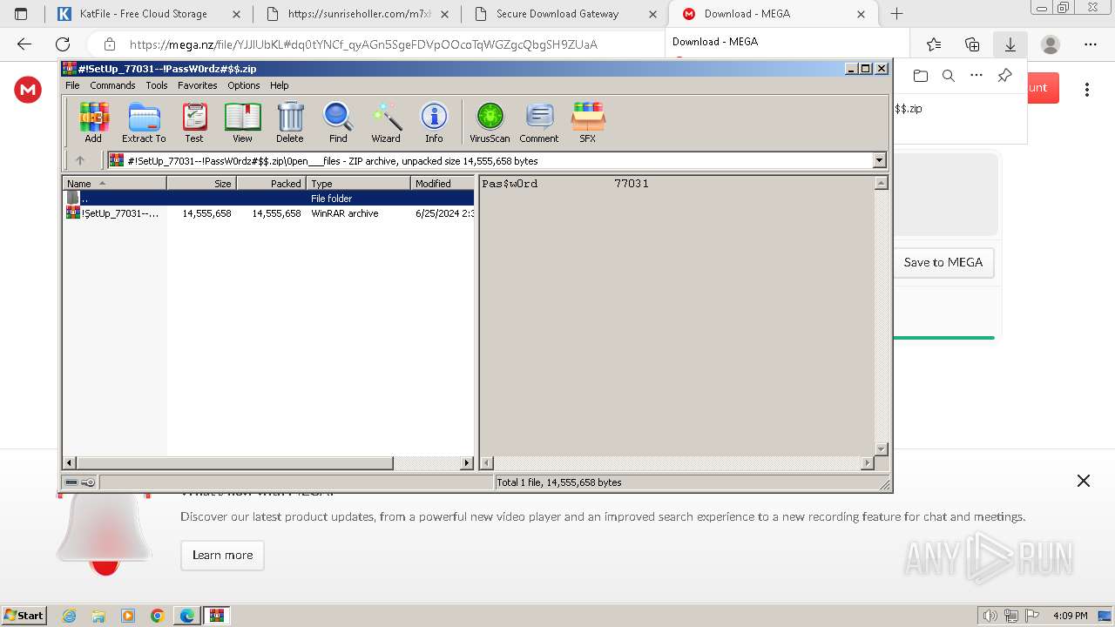1115x627 pixels.
Task: Click the Learn more button
Action: coord(222,555)
